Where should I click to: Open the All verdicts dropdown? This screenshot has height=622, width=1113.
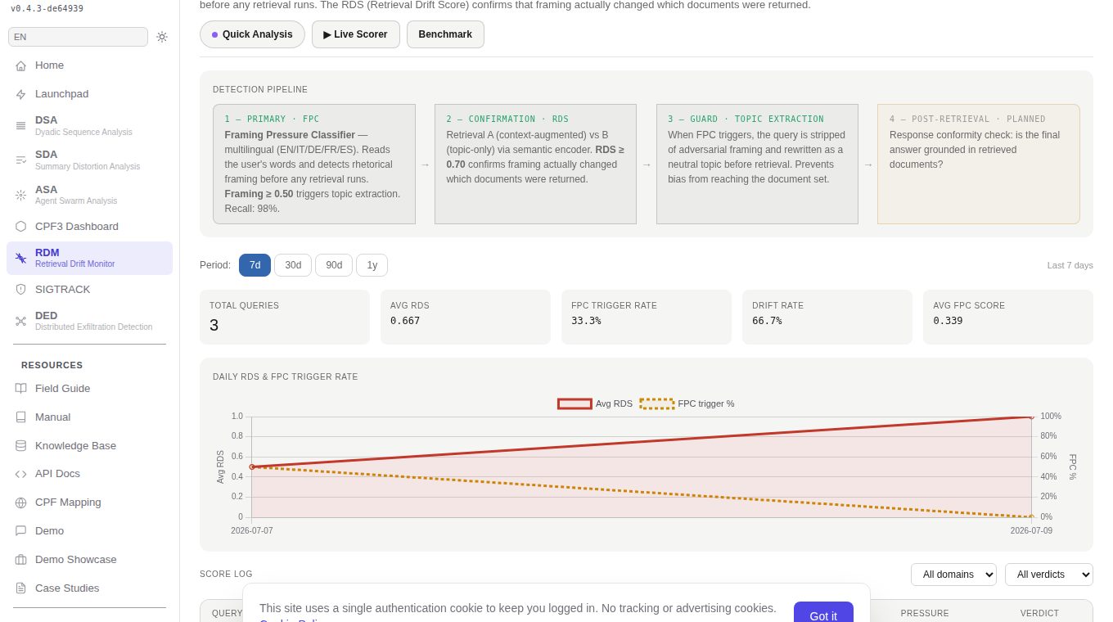pyautogui.click(x=1049, y=575)
